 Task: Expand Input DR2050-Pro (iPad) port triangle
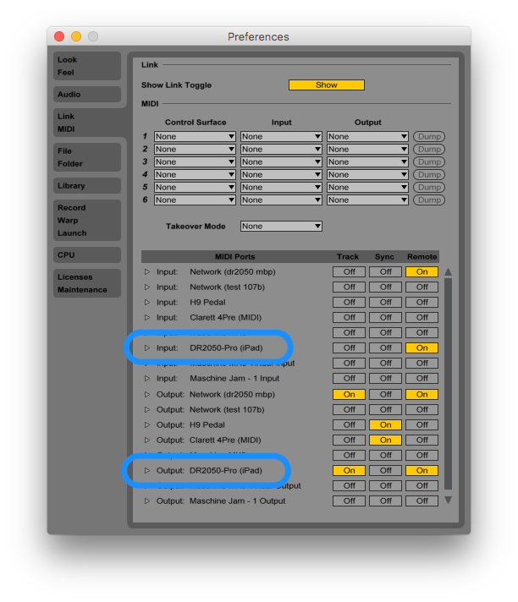(x=147, y=348)
